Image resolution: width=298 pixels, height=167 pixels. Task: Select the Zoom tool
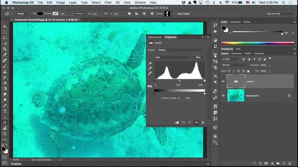5,134
